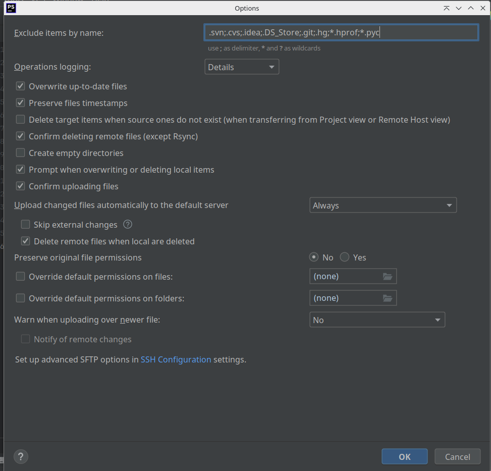Select Yes for Preserve original file permissions

(x=345, y=257)
